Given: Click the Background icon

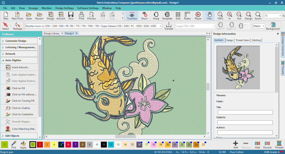Looking at the screenshot, I should point(273,26).
